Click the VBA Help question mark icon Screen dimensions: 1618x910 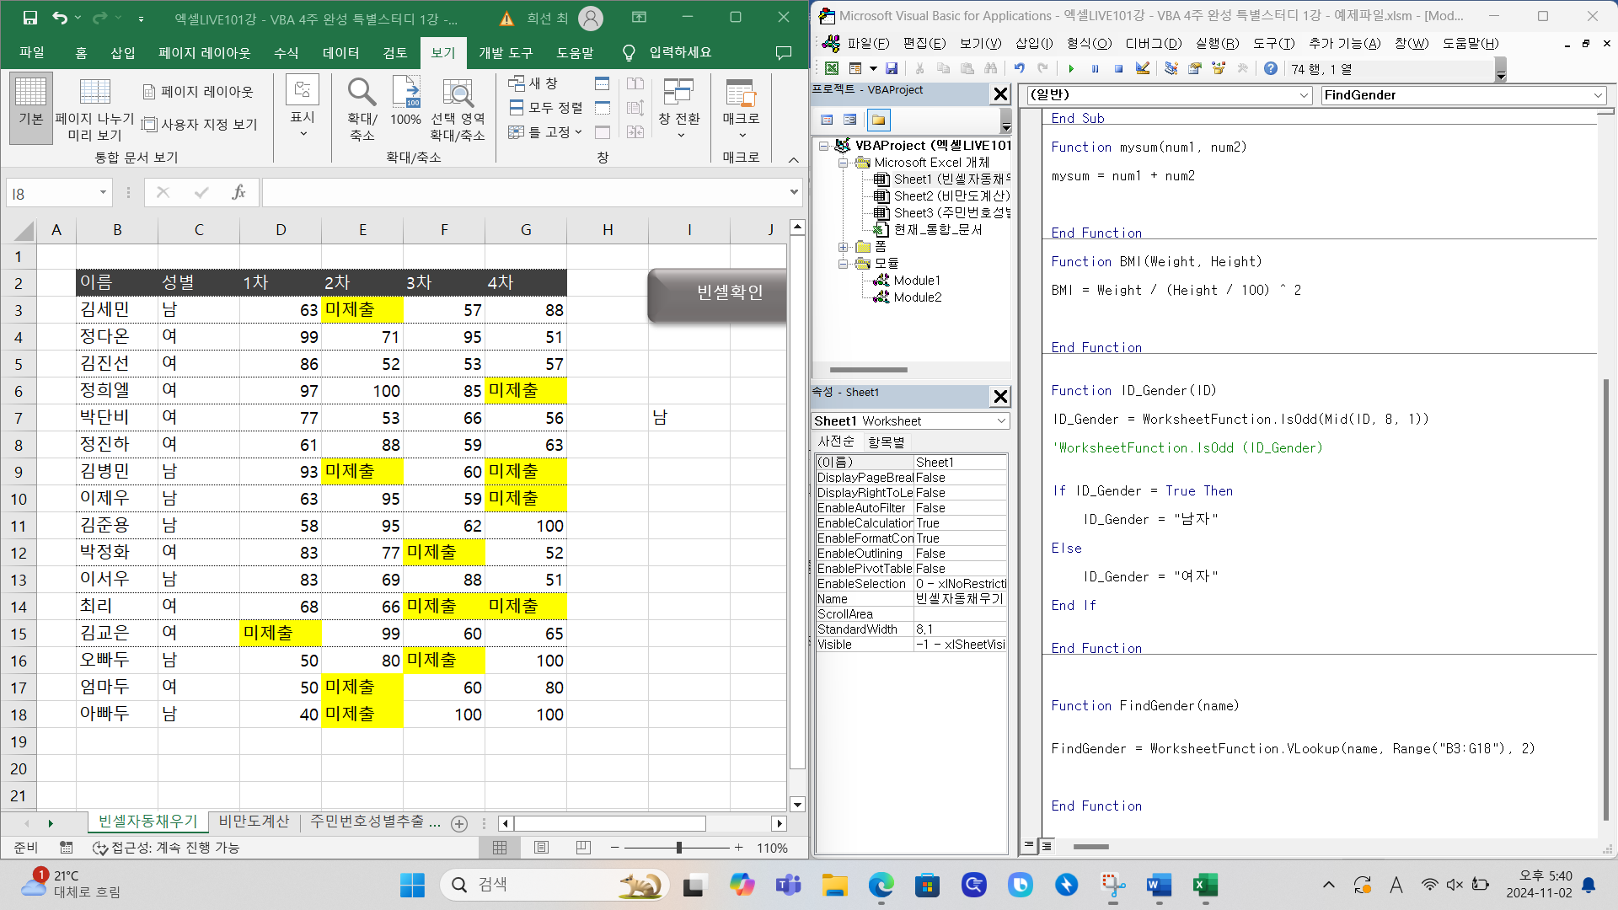1270,69
